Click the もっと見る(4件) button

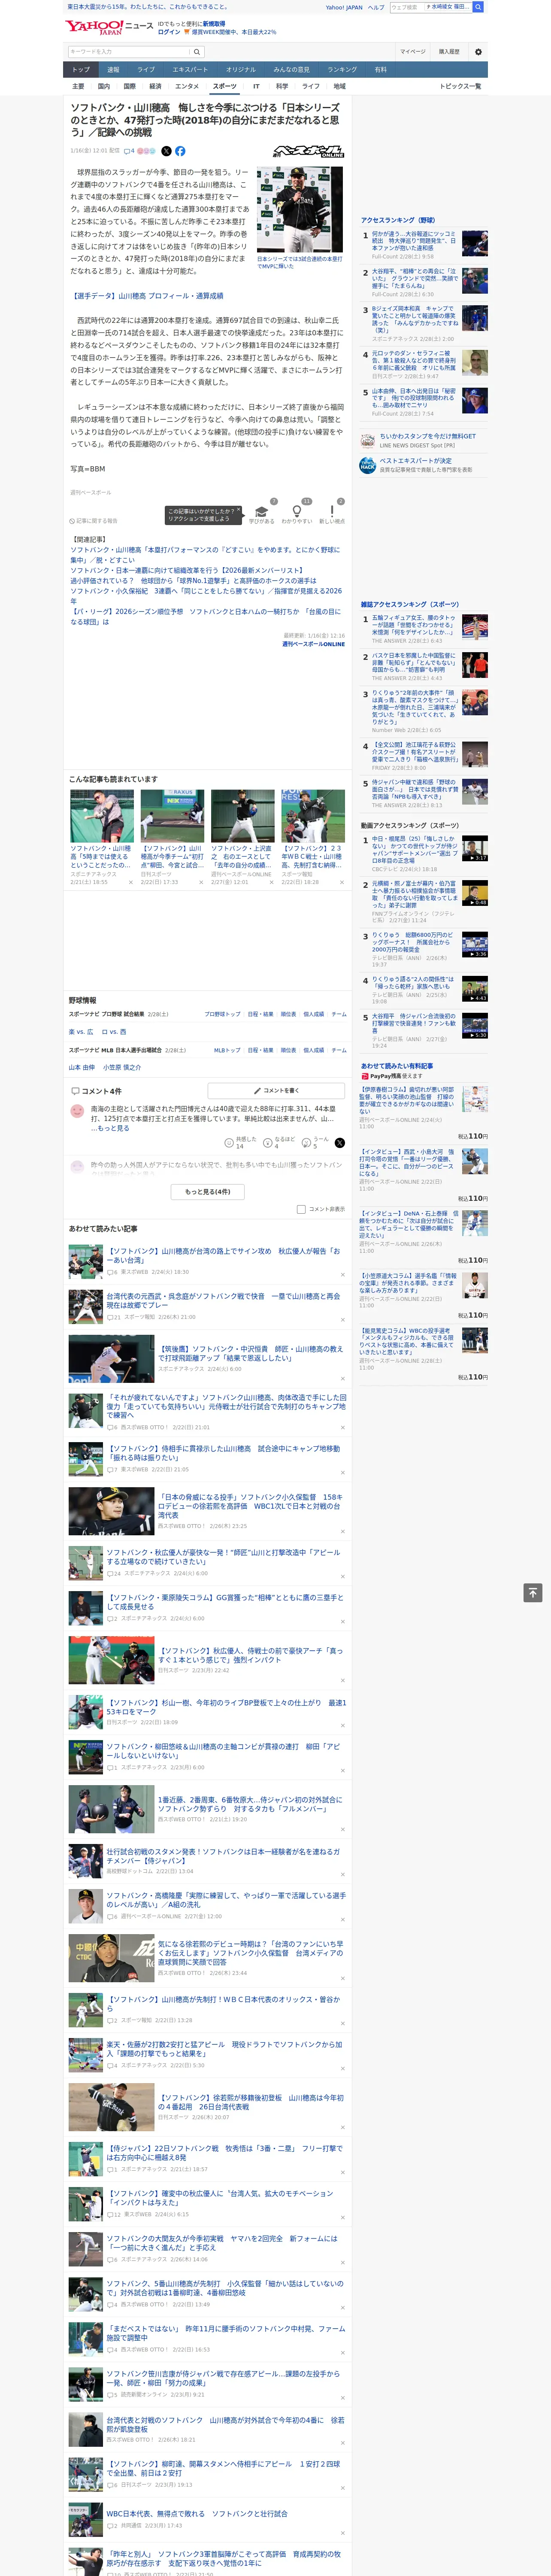click(x=208, y=1192)
